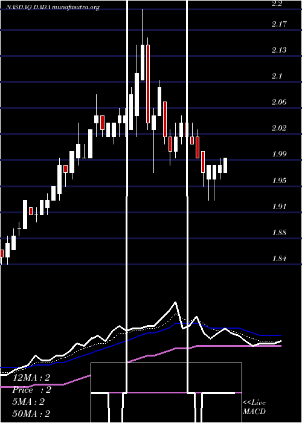This screenshot has height=423, width=302.
Task: Click the long red candlestick at the peak
Action: tap(148, 84)
